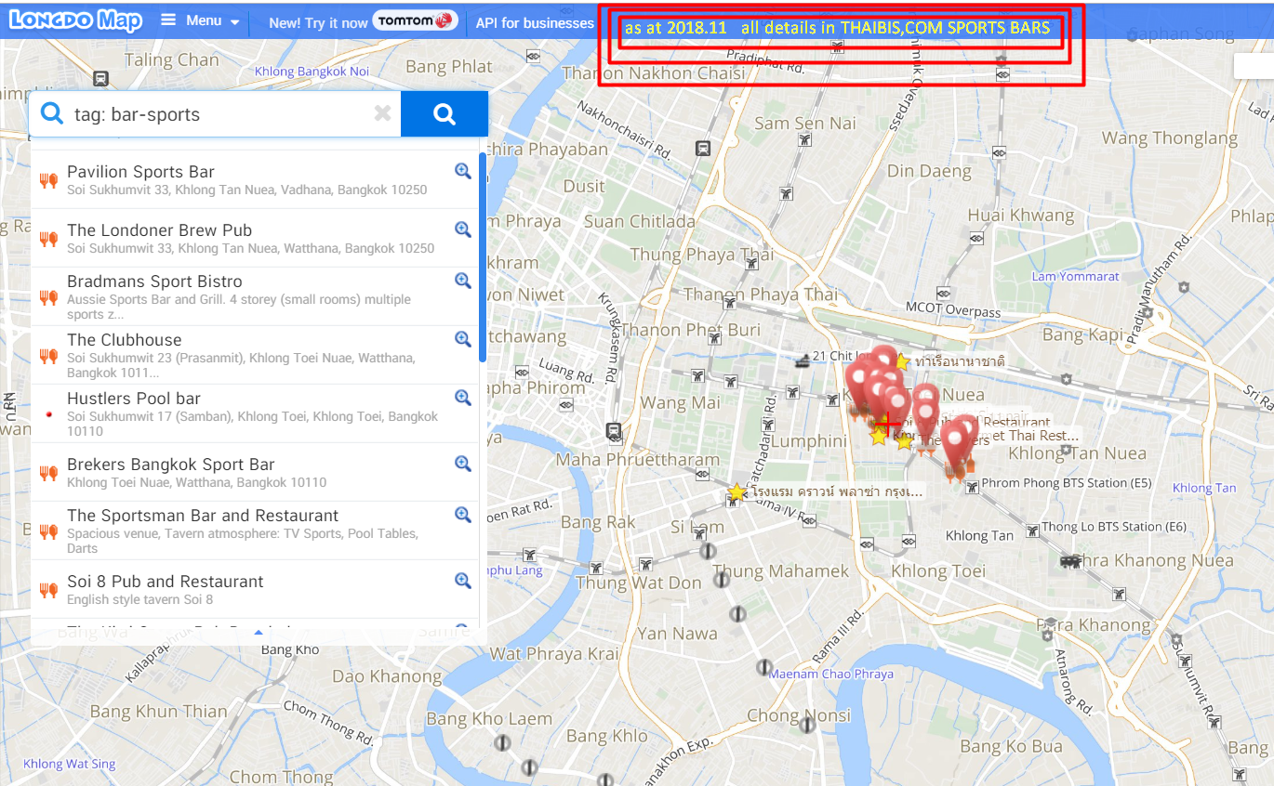Click the Phrom Phong BTS Station (E5) icon
1274x786 pixels.
(x=972, y=486)
